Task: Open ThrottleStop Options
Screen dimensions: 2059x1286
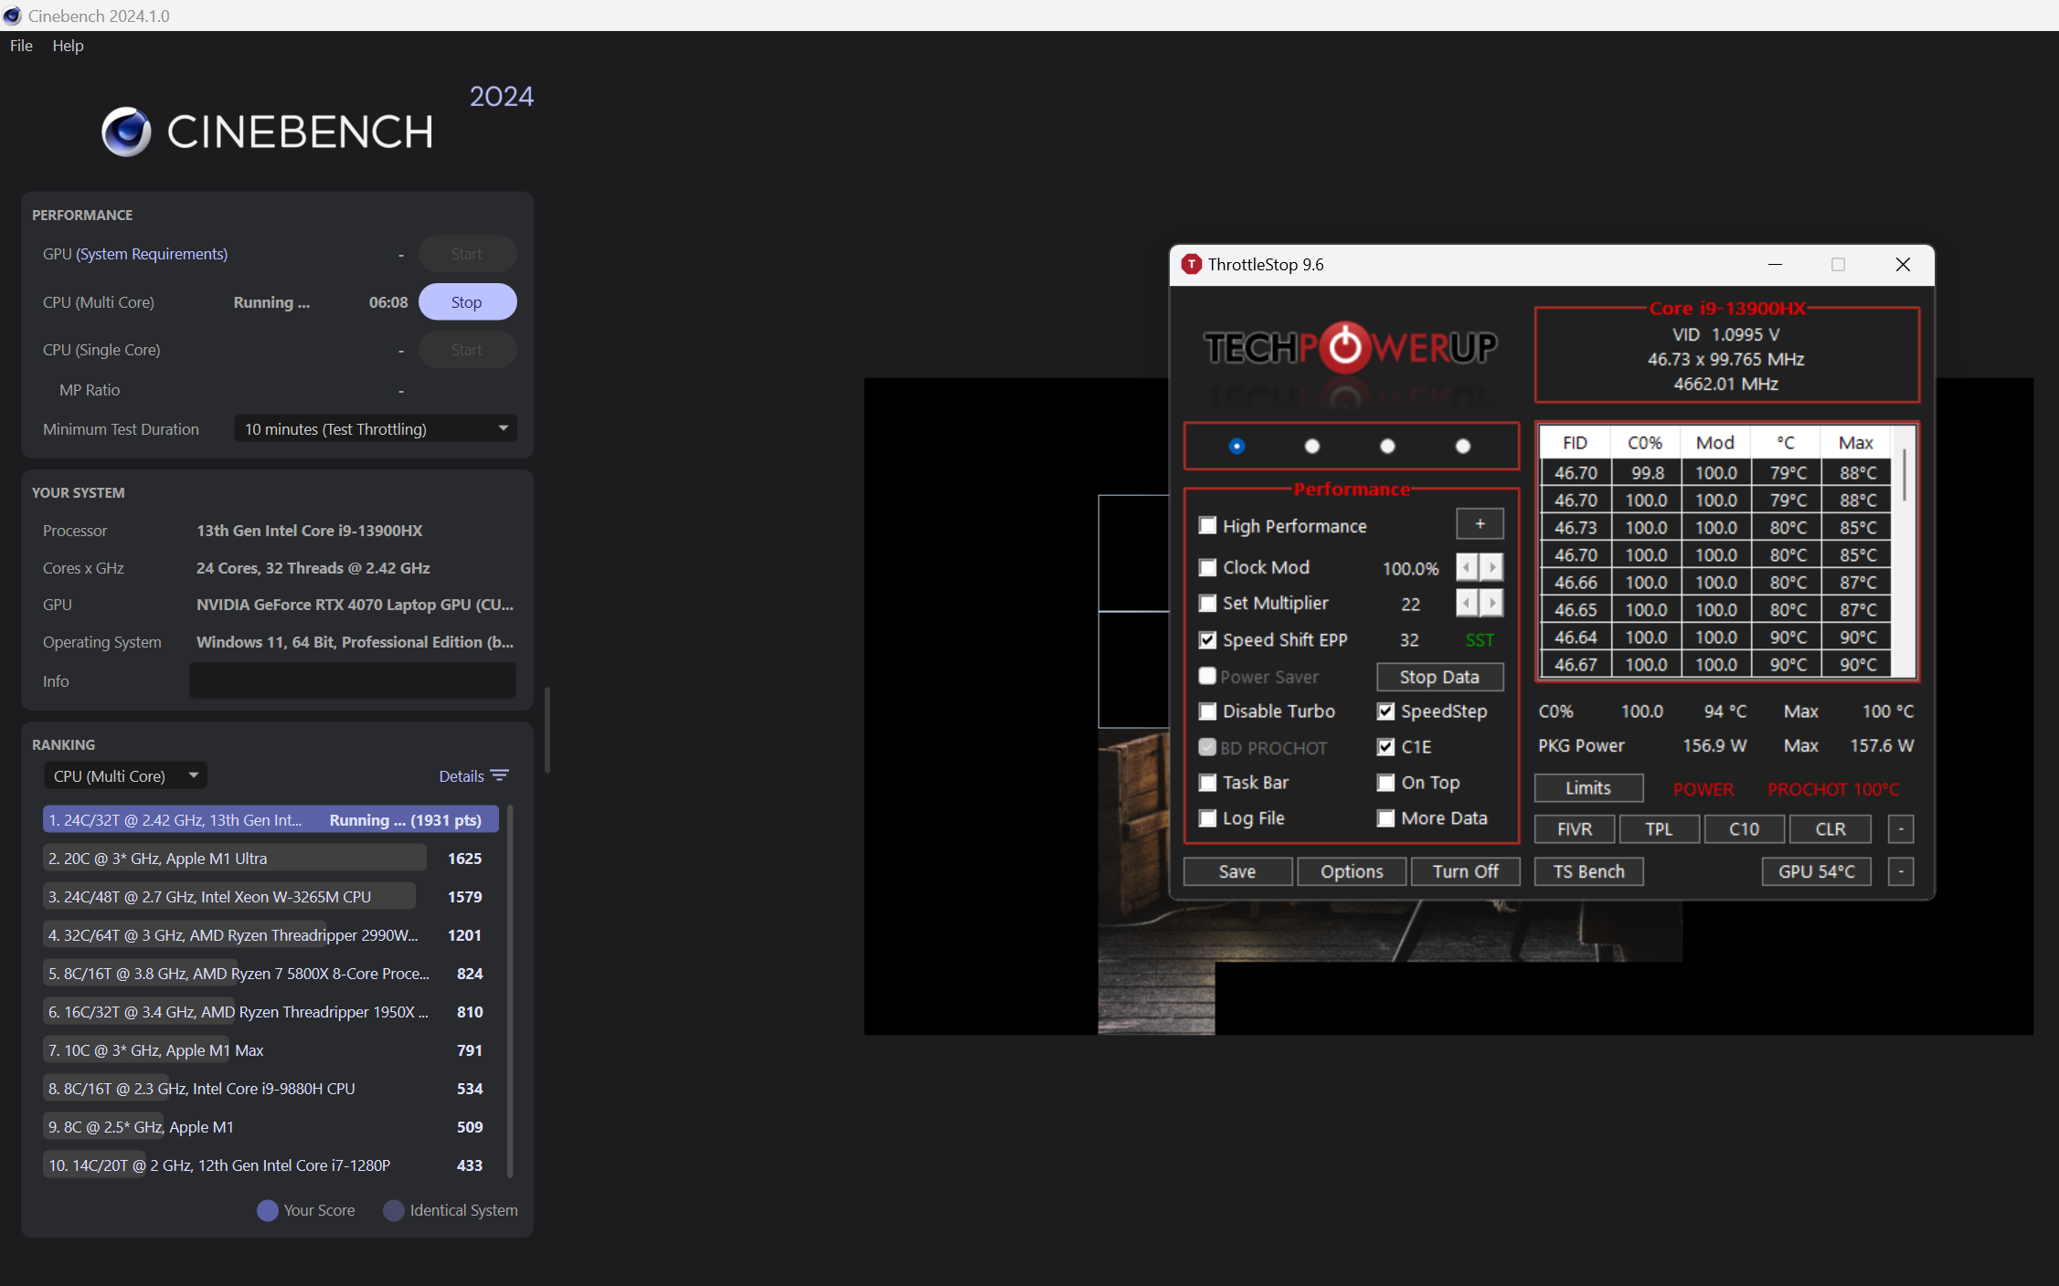Action: [1352, 871]
